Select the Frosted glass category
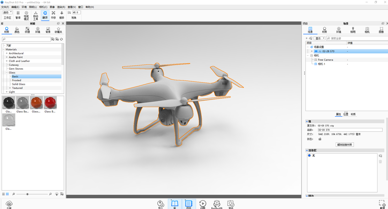Image resolution: width=388 pixels, height=209 pixels. [17, 80]
